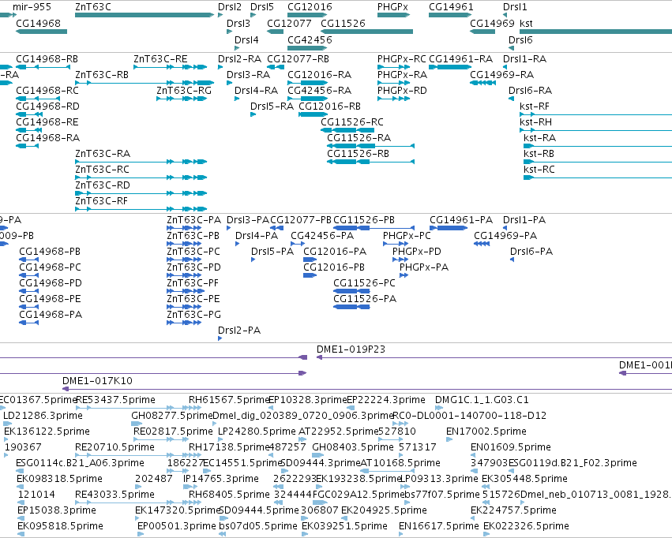Open the PHGPx gene label
This screenshot has width=672, height=538.
coord(392,7)
